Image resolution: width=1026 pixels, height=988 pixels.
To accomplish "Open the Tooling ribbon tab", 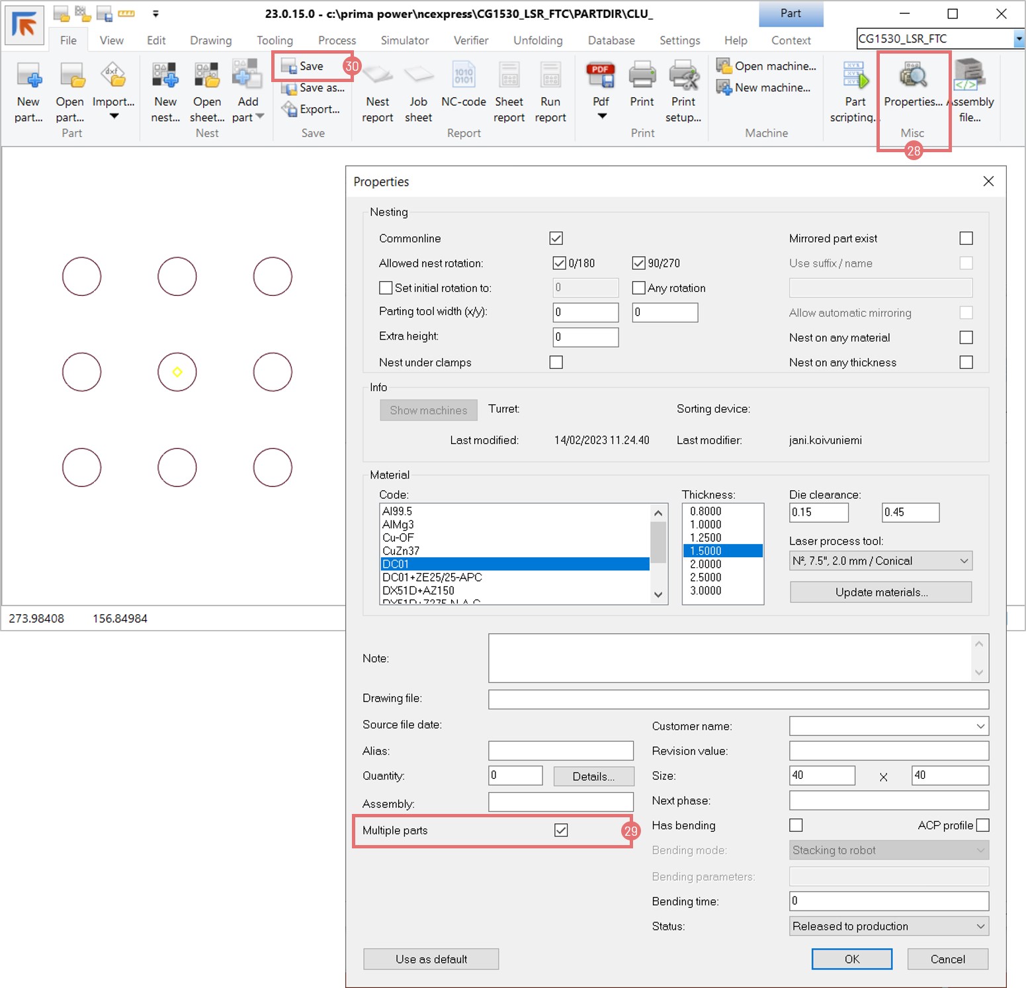I will point(275,40).
